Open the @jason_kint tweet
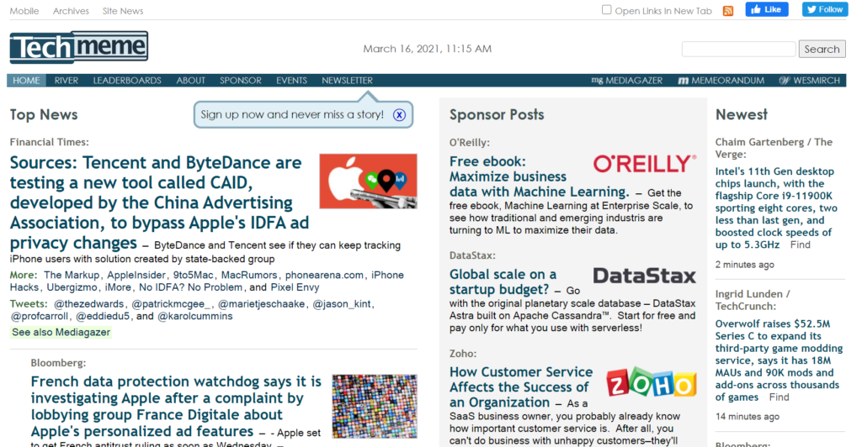 point(342,304)
